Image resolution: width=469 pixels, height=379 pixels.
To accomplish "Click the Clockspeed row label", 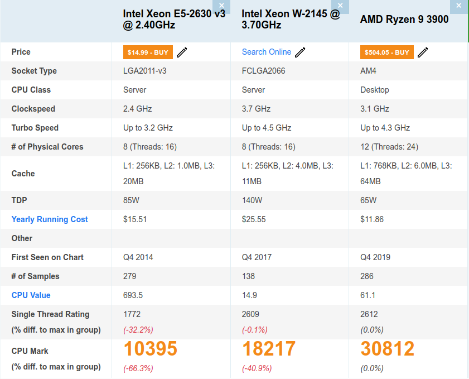I will [x=33, y=109].
